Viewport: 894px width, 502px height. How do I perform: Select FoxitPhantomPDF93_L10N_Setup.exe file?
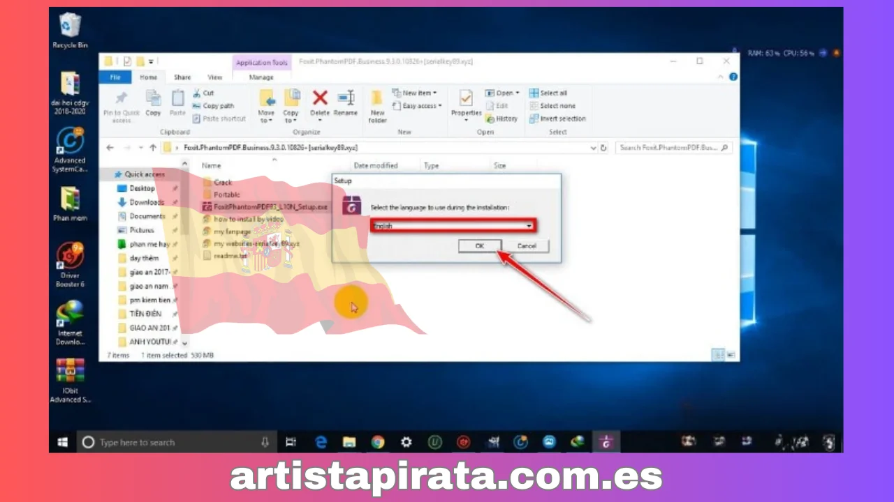[x=265, y=207]
